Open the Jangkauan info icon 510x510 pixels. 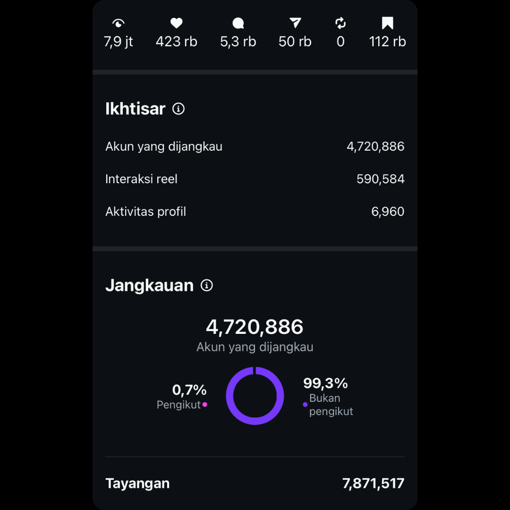(x=206, y=285)
